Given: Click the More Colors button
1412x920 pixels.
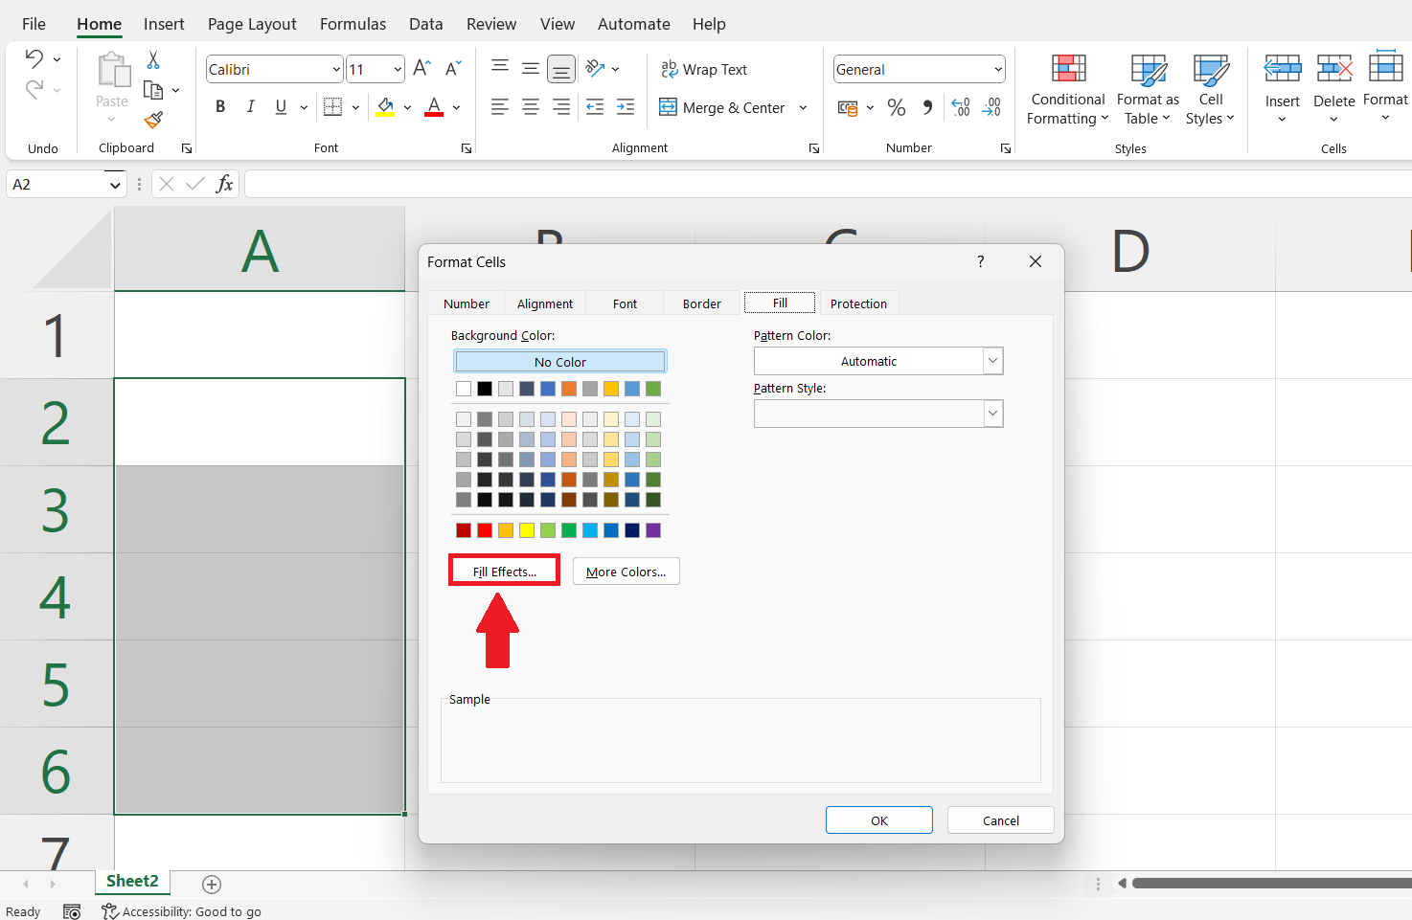Looking at the screenshot, I should [x=626, y=571].
